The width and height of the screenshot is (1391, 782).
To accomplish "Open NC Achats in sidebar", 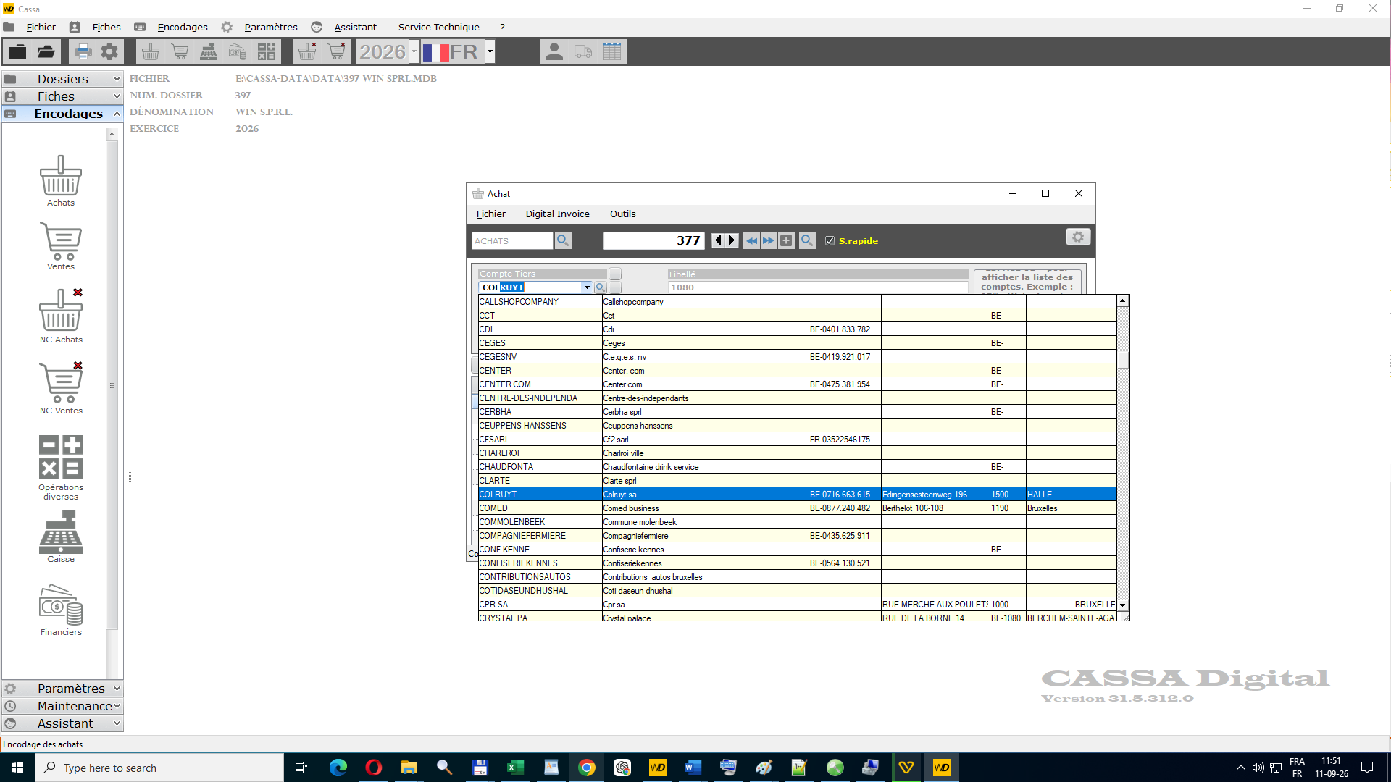I will [61, 316].
